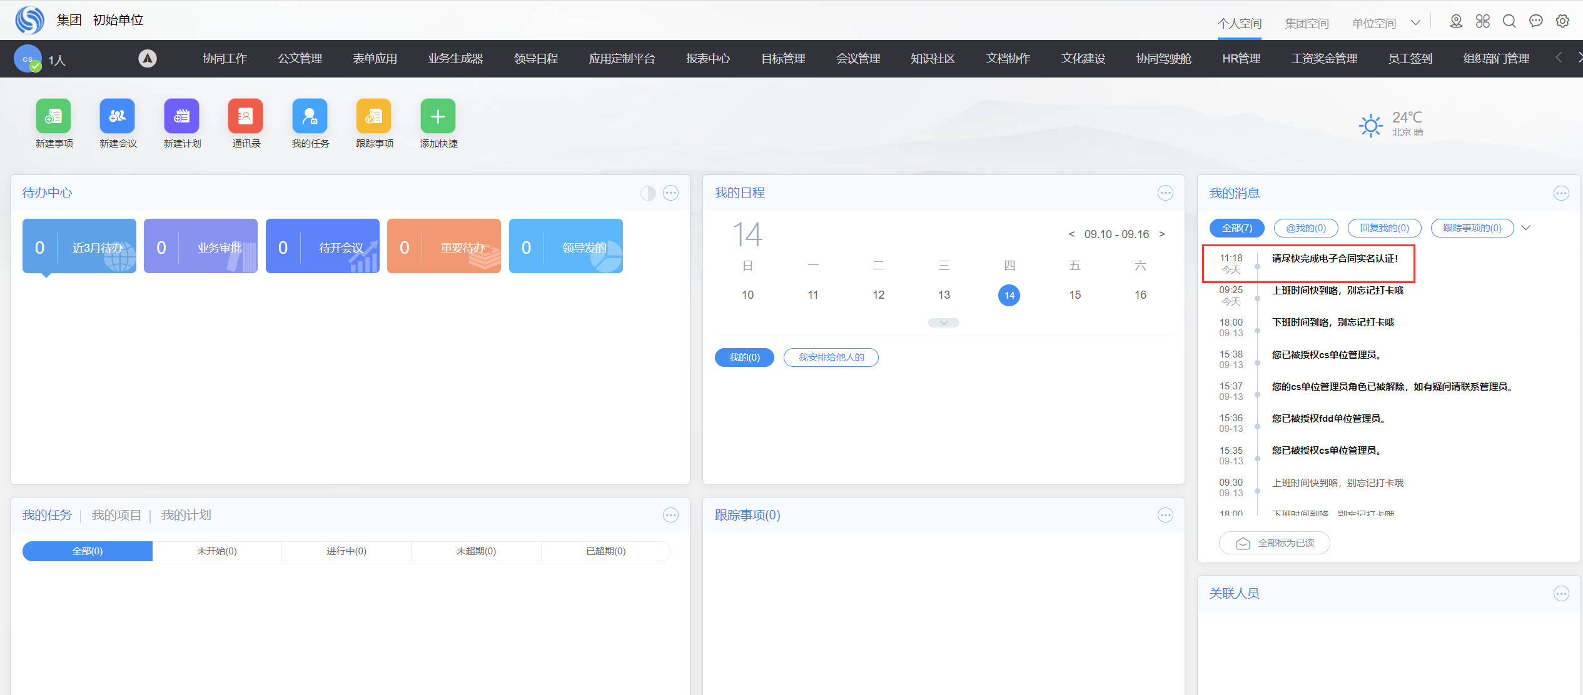Image resolution: width=1583 pixels, height=695 pixels.
Task: Click the 新建事项 shortcut icon
Action: coord(54,116)
